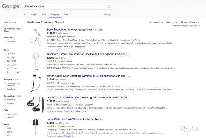The height and width of the screenshot is (138, 206).
Task: Click the Bose SoundSport star rating
Action: [x=51, y=37]
